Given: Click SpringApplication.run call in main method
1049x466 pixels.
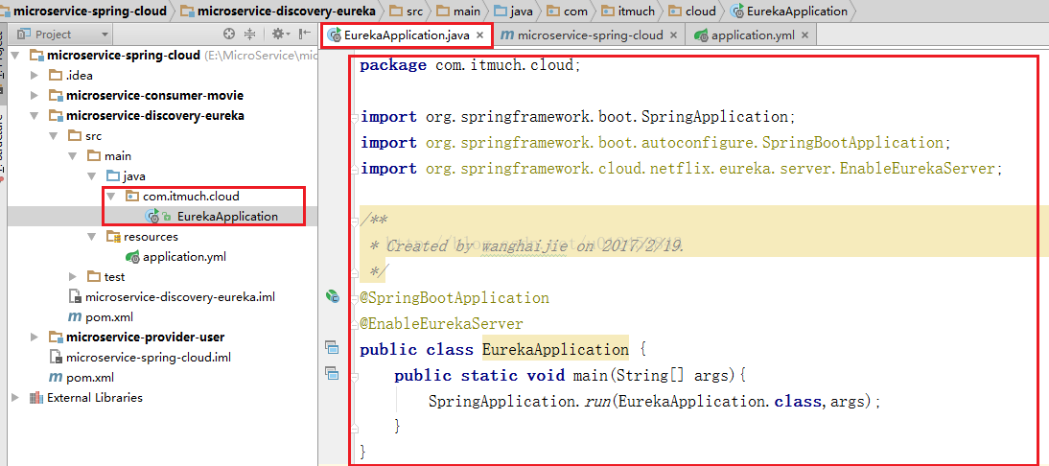Looking at the screenshot, I should point(652,401).
